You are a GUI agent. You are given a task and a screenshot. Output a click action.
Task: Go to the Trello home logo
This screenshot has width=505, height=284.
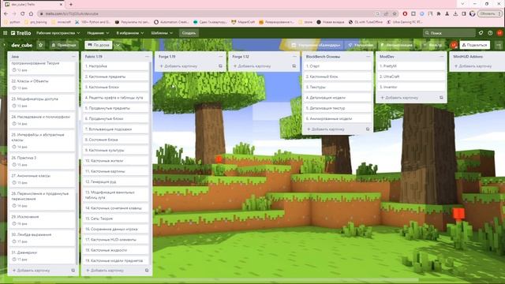coord(21,33)
